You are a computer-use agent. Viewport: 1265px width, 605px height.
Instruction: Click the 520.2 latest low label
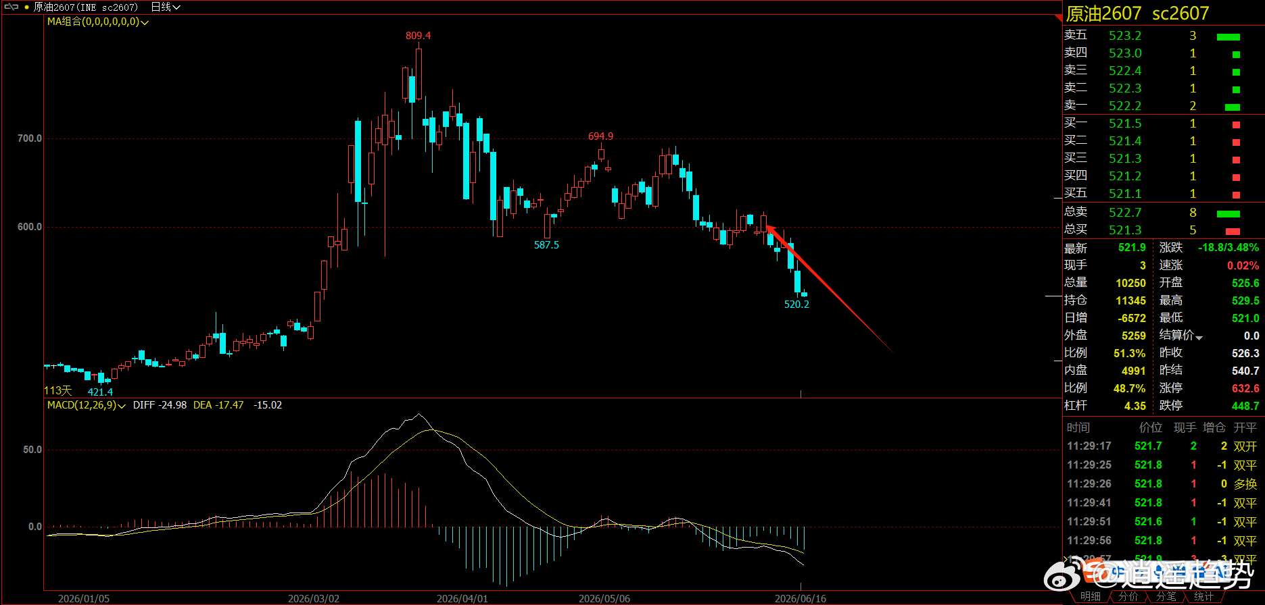(x=796, y=305)
